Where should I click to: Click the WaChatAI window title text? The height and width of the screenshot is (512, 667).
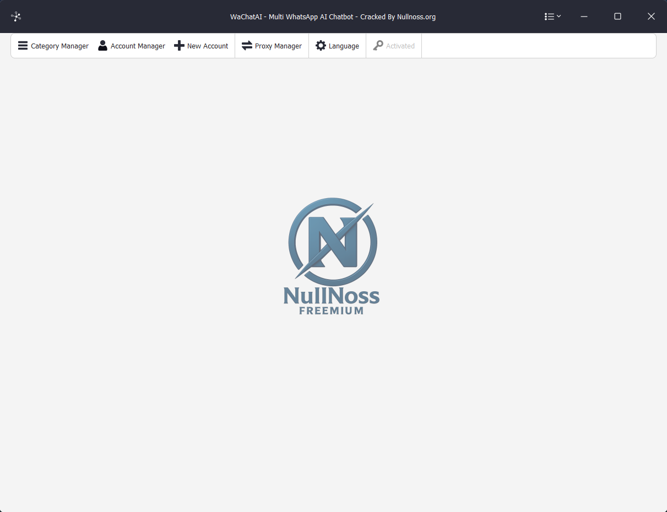(x=333, y=17)
